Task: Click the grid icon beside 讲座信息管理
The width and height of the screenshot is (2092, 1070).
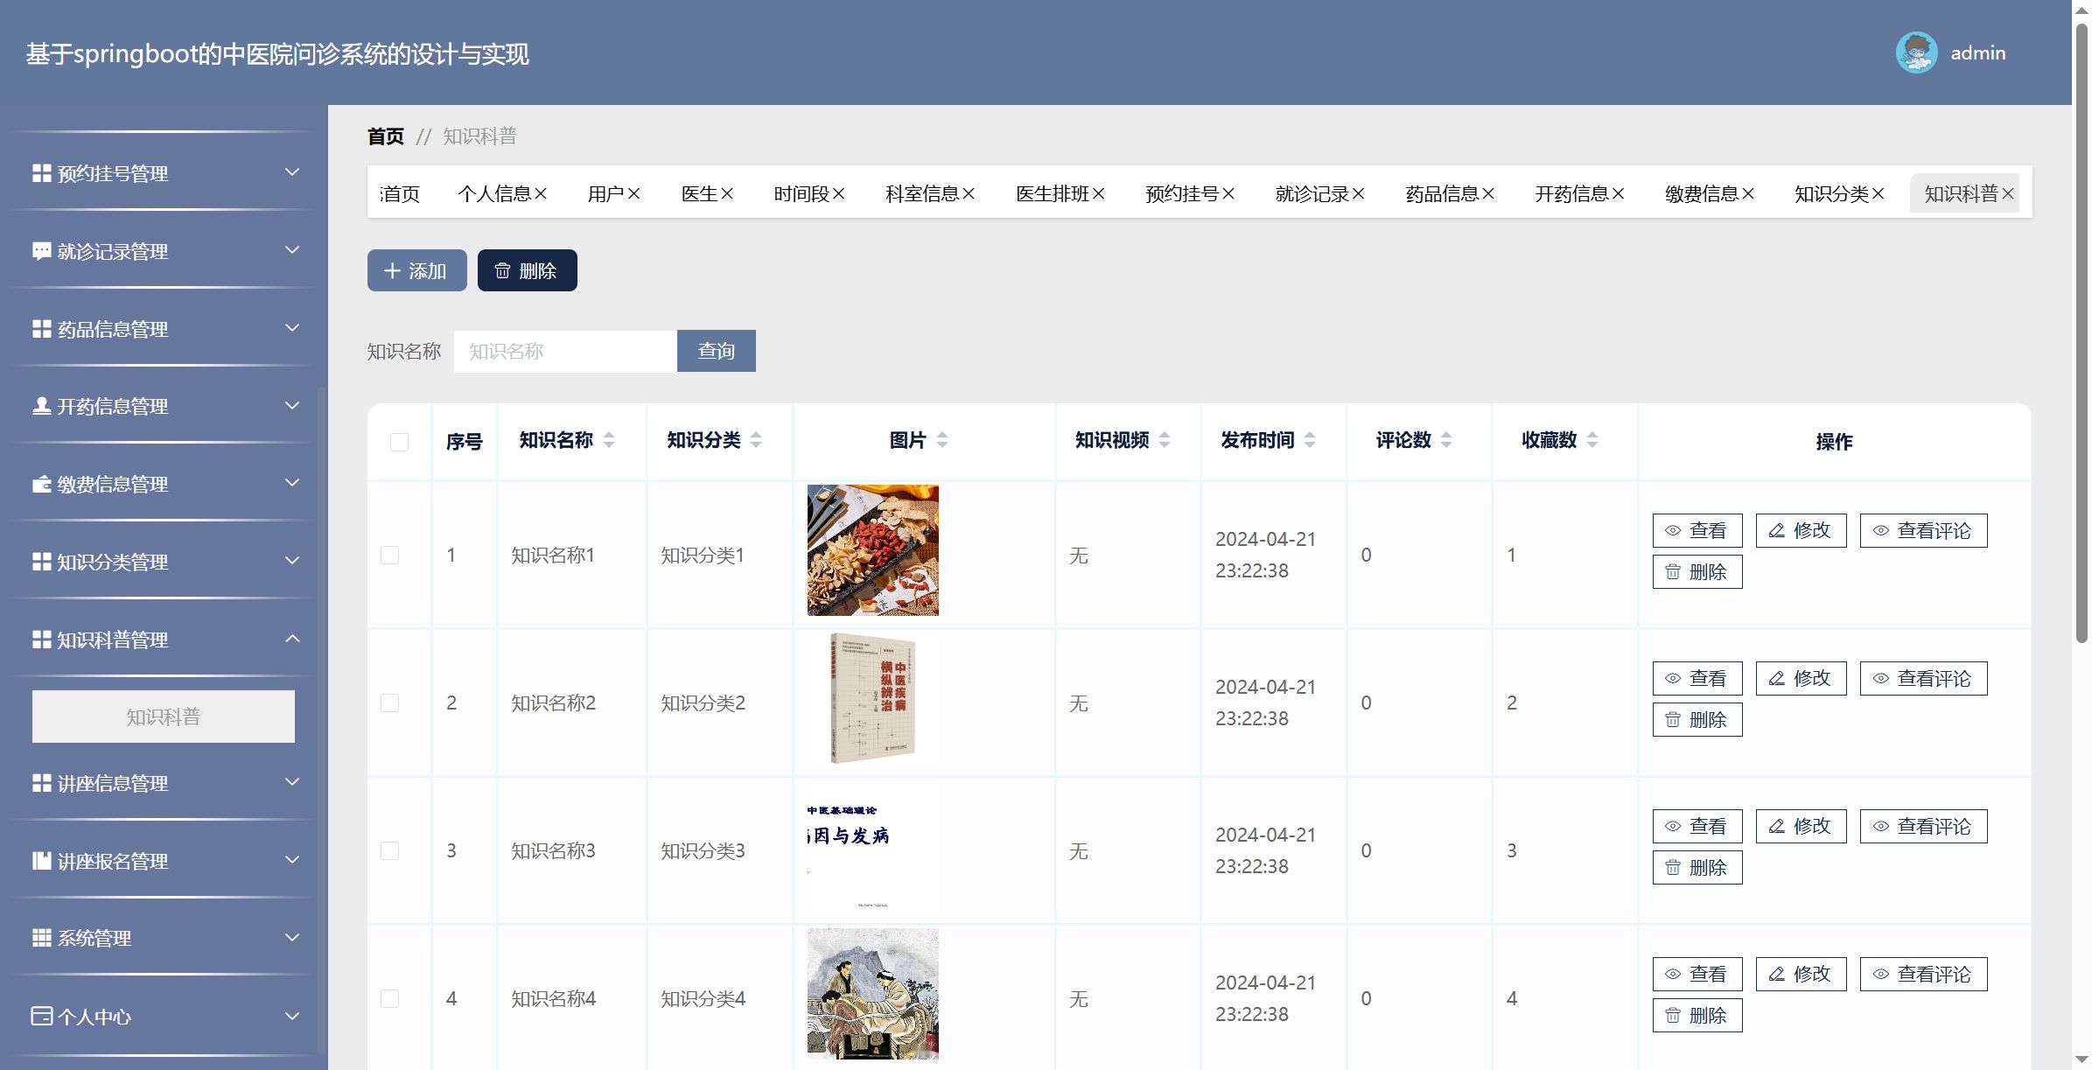Action: coord(41,783)
